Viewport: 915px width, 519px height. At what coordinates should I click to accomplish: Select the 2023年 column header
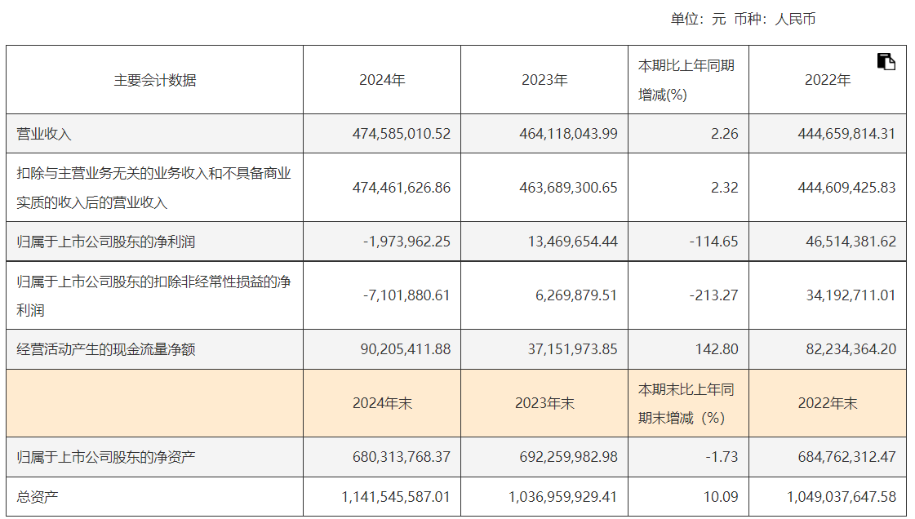544,80
